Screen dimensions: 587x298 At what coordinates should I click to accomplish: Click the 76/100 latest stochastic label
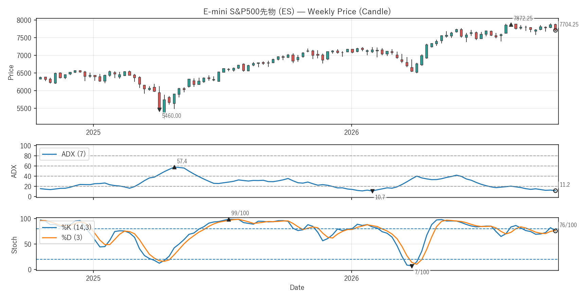tap(568, 225)
